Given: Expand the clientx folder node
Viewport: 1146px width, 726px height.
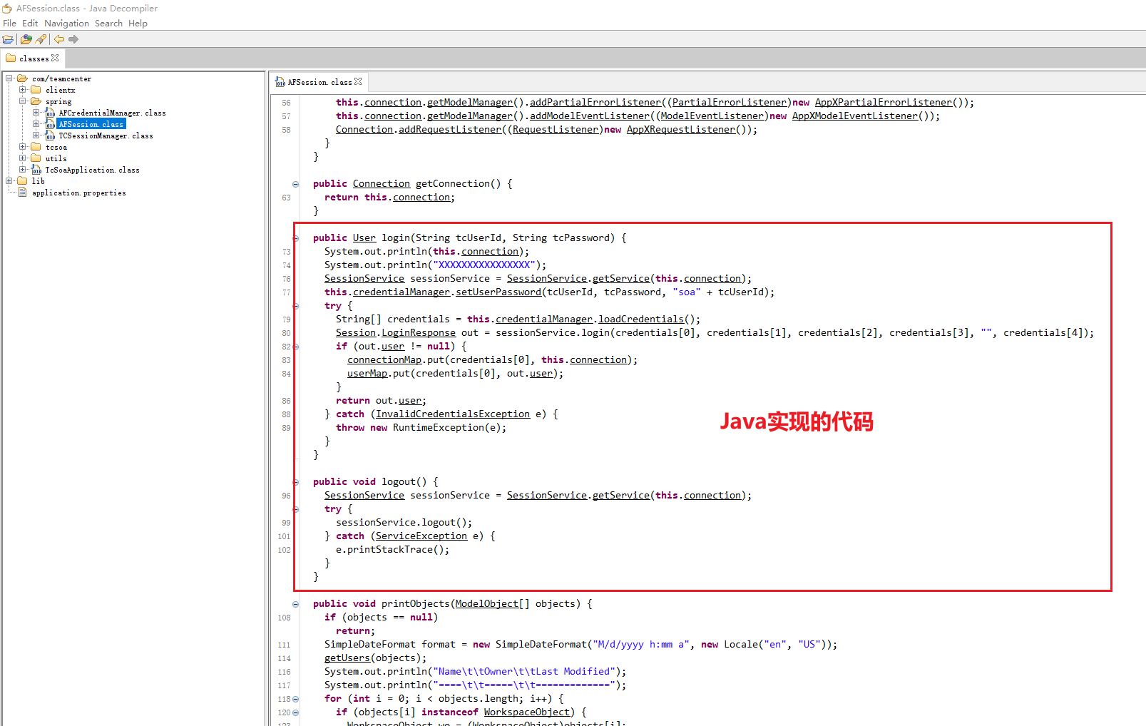Looking at the screenshot, I should click(x=23, y=90).
